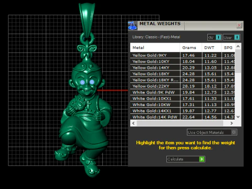Select the Yellow Gold:18KY row
The height and width of the screenshot is (189, 252).
[183, 73]
